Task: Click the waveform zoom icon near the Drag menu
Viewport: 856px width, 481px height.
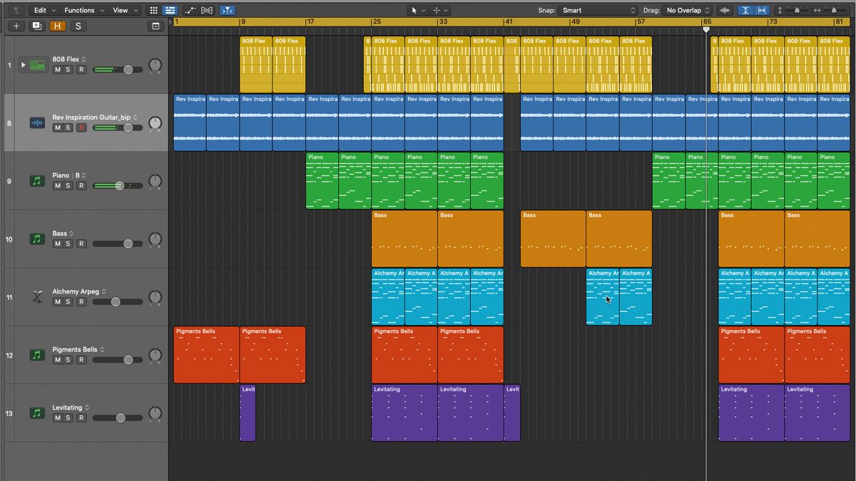Action: click(x=725, y=10)
